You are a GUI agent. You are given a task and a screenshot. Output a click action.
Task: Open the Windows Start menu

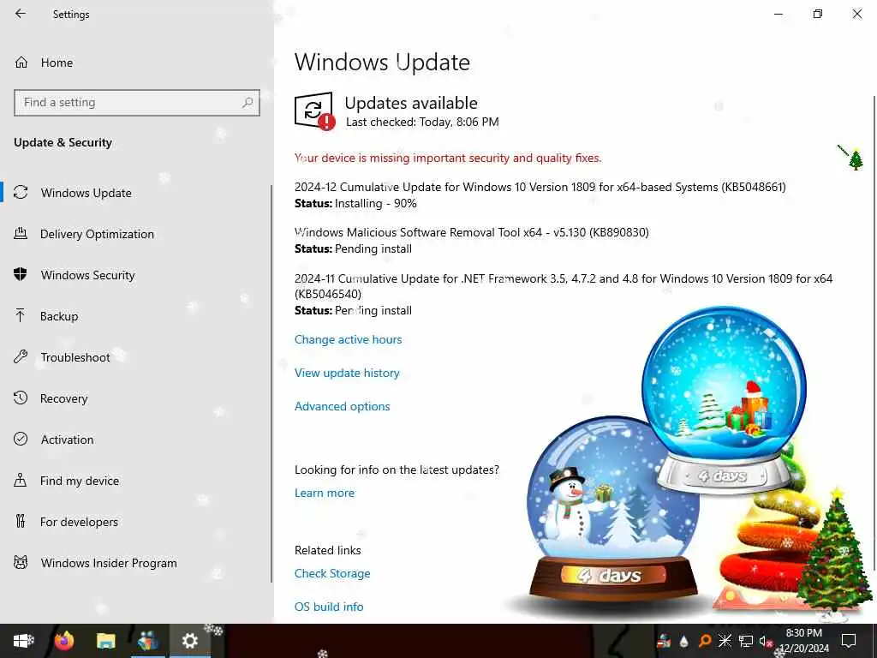click(23, 641)
